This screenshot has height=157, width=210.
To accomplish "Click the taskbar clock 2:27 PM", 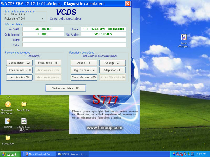I will point(202,154).
